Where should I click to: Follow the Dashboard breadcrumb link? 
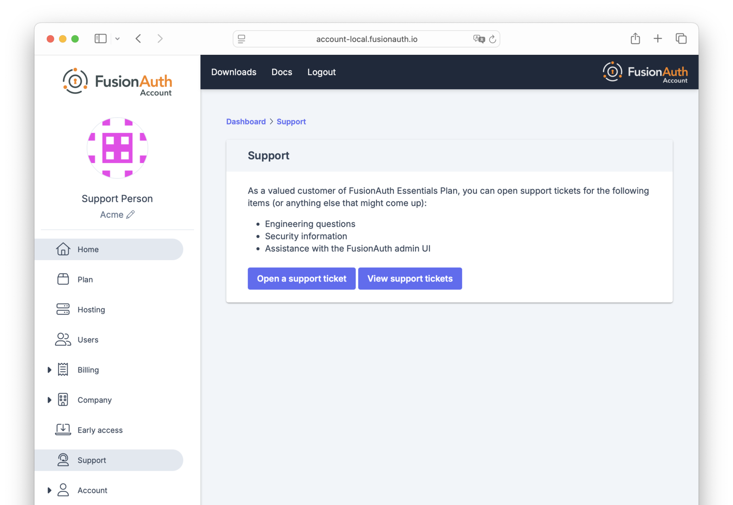(x=246, y=121)
